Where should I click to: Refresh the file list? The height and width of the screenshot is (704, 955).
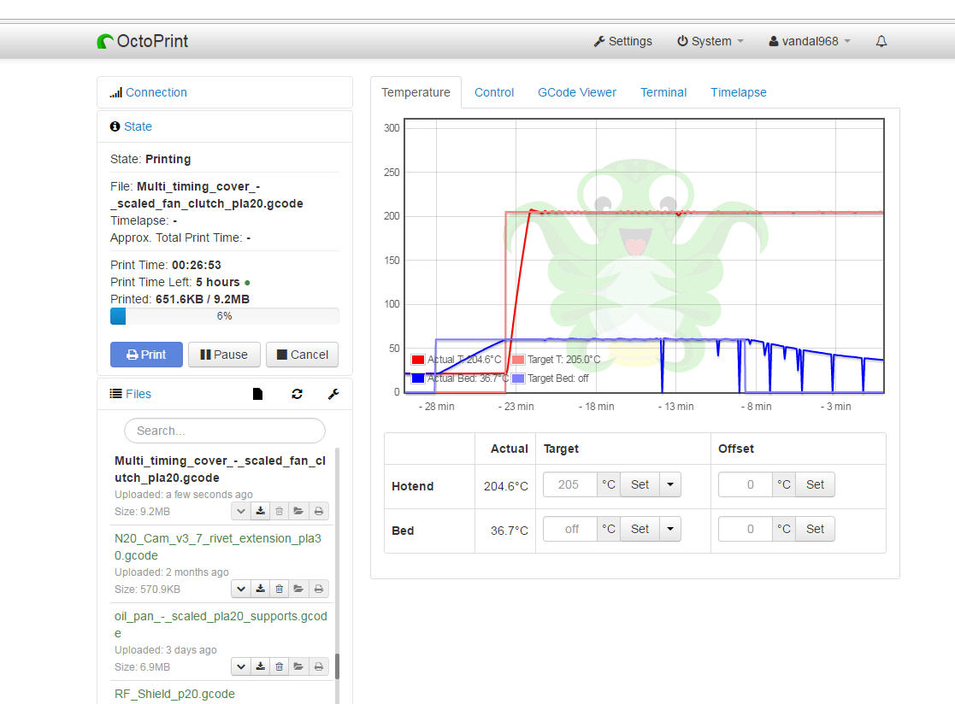pos(297,394)
